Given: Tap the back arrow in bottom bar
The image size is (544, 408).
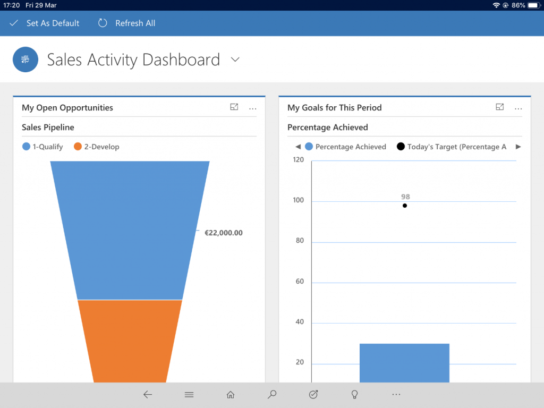Looking at the screenshot, I should coord(148,395).
